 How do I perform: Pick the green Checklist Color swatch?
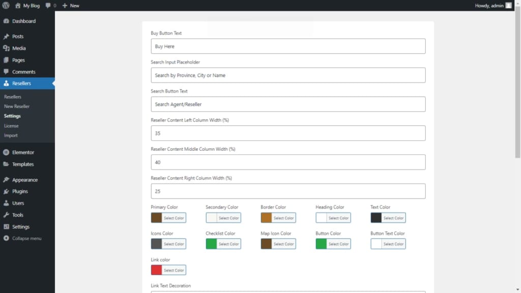(212, 244)
